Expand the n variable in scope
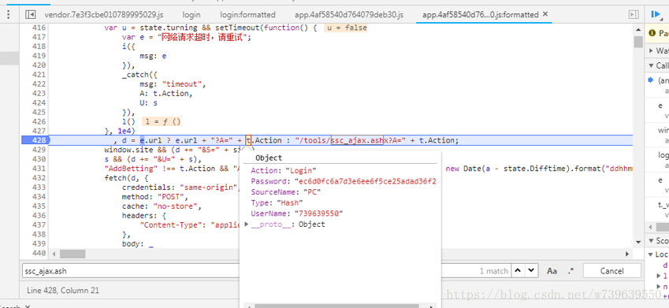This screenshot has width=669, height=308. [659, 286]
